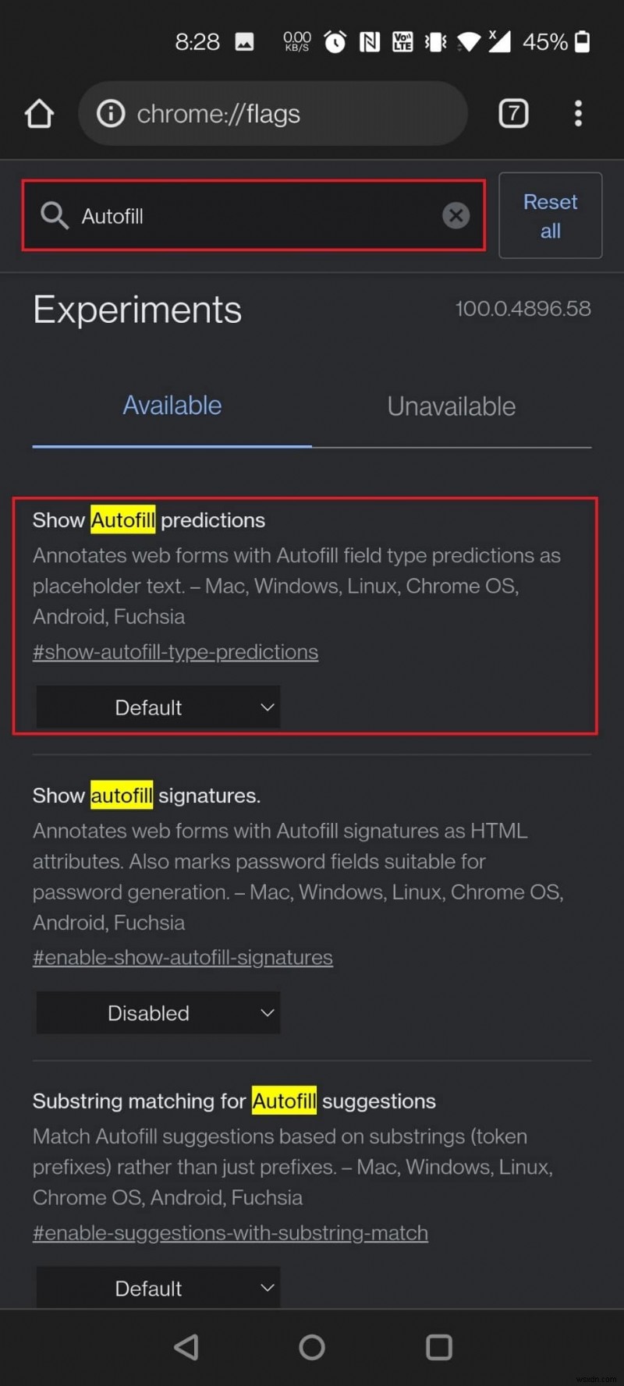The width and height of the screenshot is (624, 1386).
Task: Open the #enable-show-autofill-signatures link
Action: coord(183,957)
